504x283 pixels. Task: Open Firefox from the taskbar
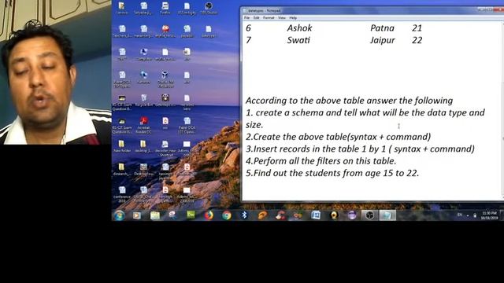coord(209,215)
